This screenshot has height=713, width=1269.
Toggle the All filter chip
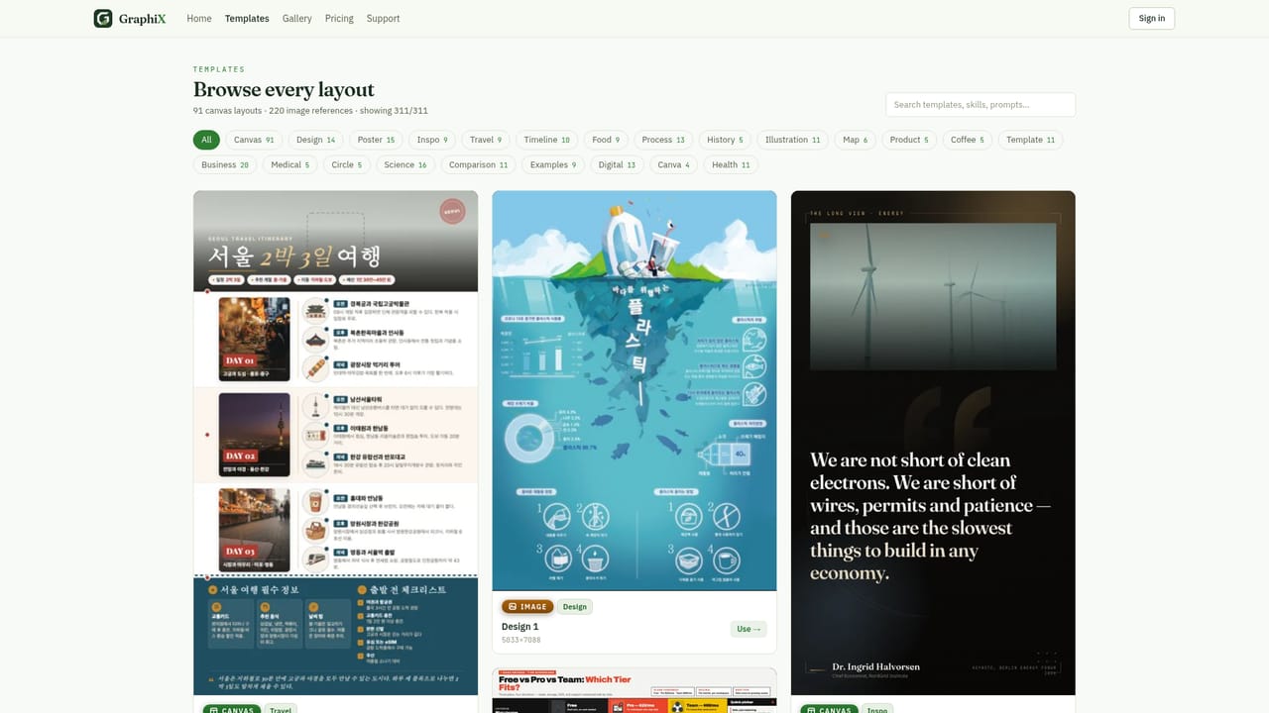click(x=206, y=140)
